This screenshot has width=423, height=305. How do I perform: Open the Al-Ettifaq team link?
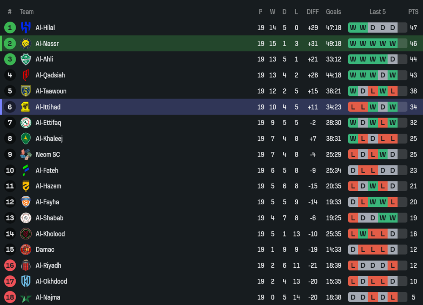(x=48, y=123)
